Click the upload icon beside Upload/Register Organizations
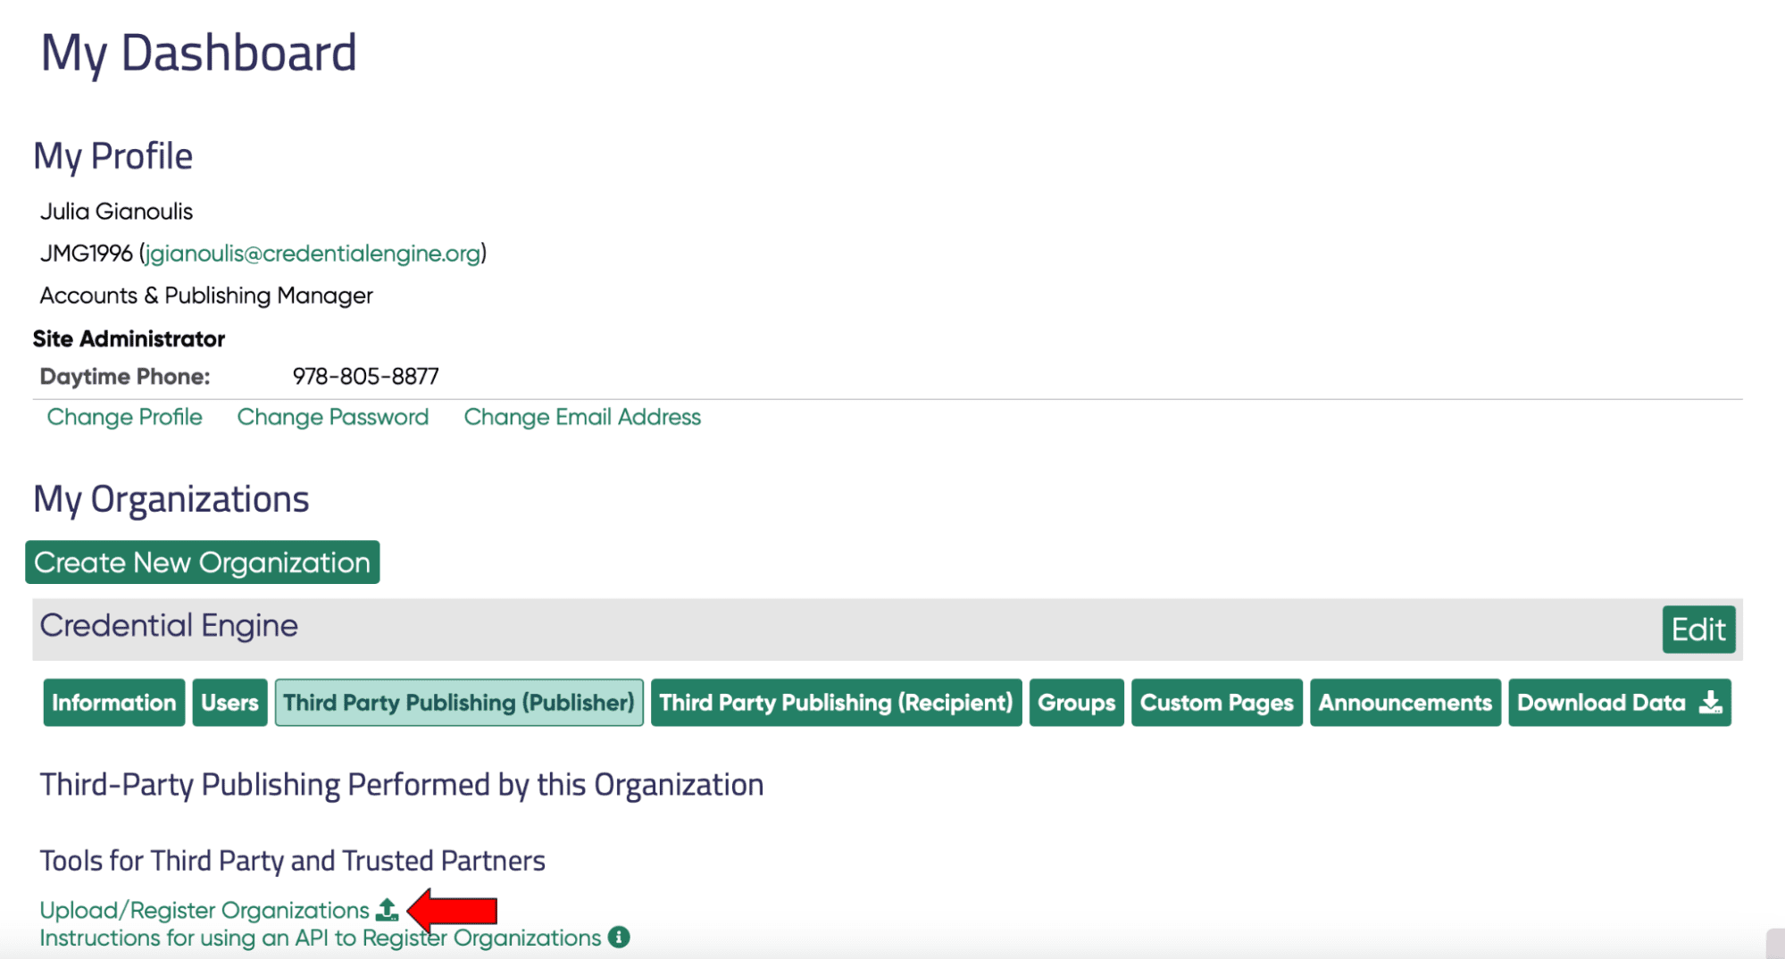Viewport: 1785px width, 959px height. [388, 909]
